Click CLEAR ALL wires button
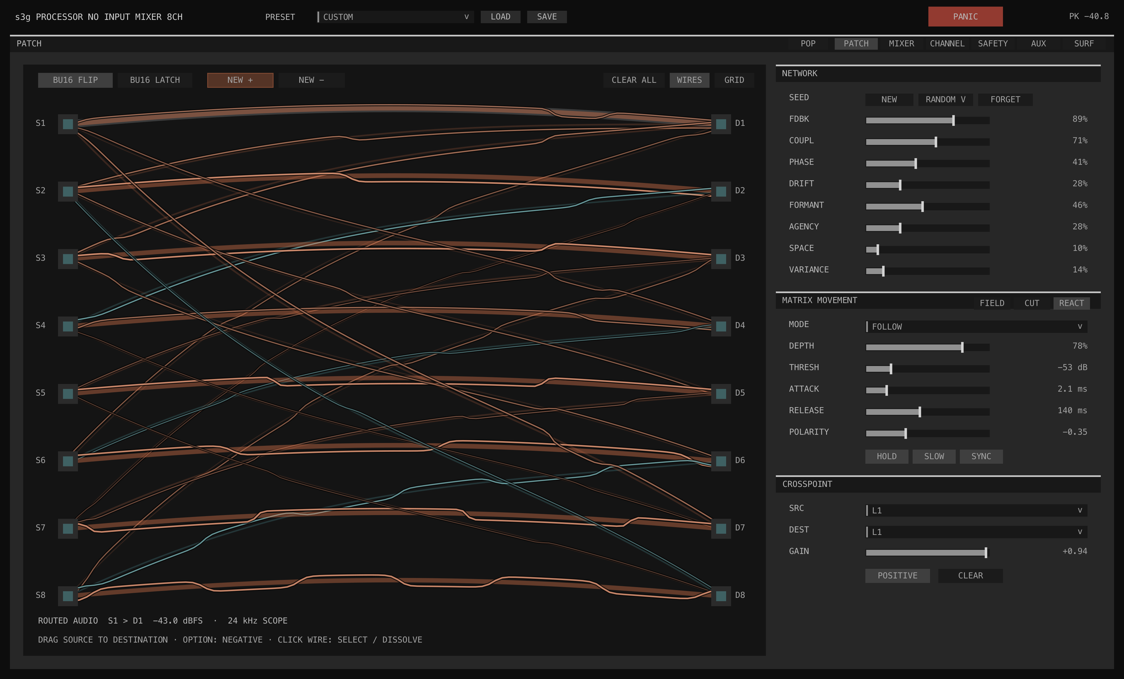Screen dimensions: 1124x679 (x=634, y=80)
